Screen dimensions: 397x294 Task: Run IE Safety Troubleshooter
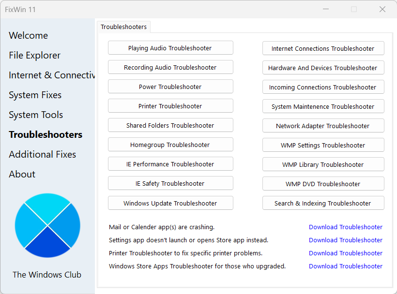(170, 183)
